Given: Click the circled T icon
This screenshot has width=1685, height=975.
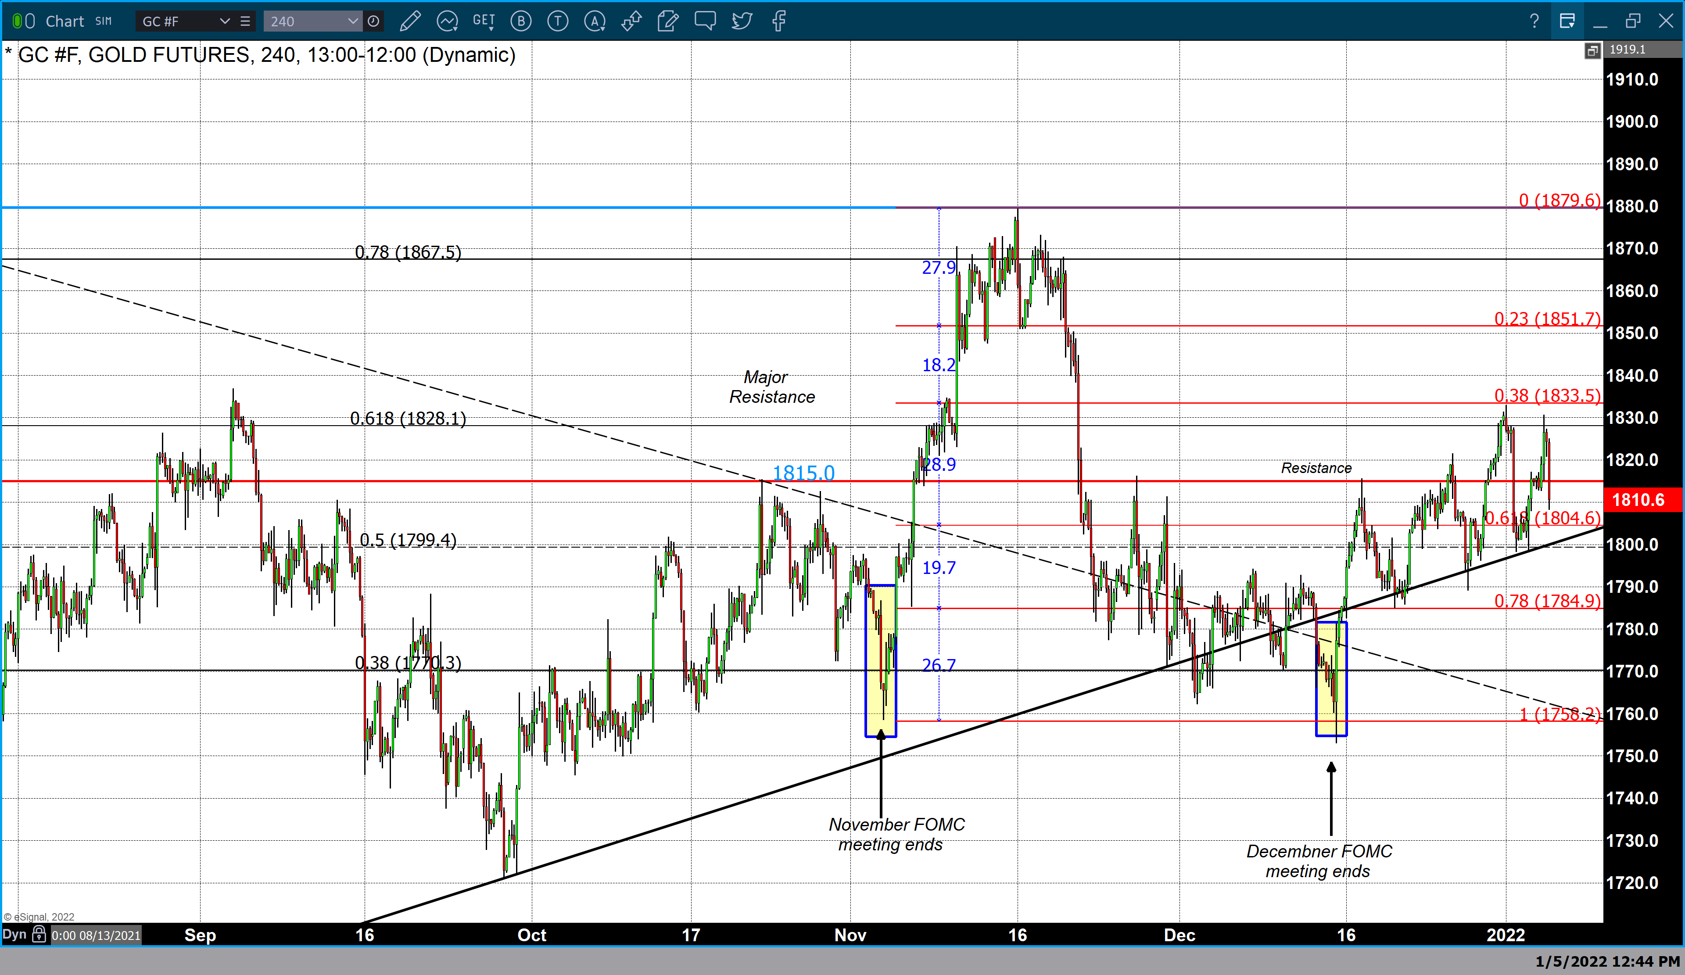Looking at the screenshot, I should click(558, 22).
